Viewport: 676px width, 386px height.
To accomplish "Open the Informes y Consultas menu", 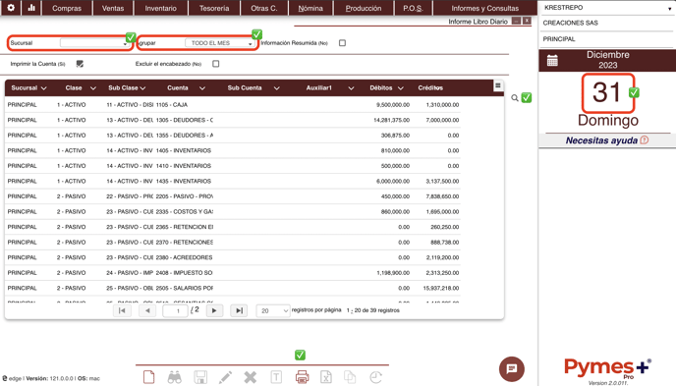I will point(485,8).
